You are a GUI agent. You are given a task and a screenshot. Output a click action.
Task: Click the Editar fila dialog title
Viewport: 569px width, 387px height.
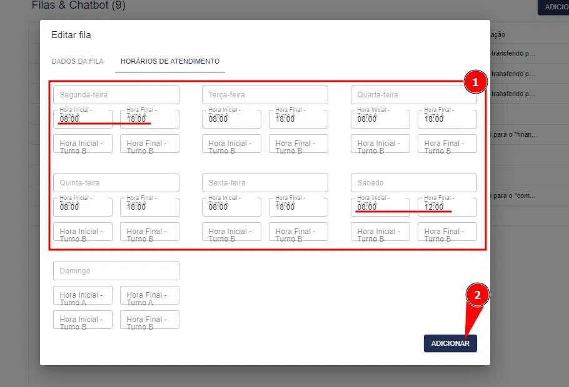tap(71, 35)
